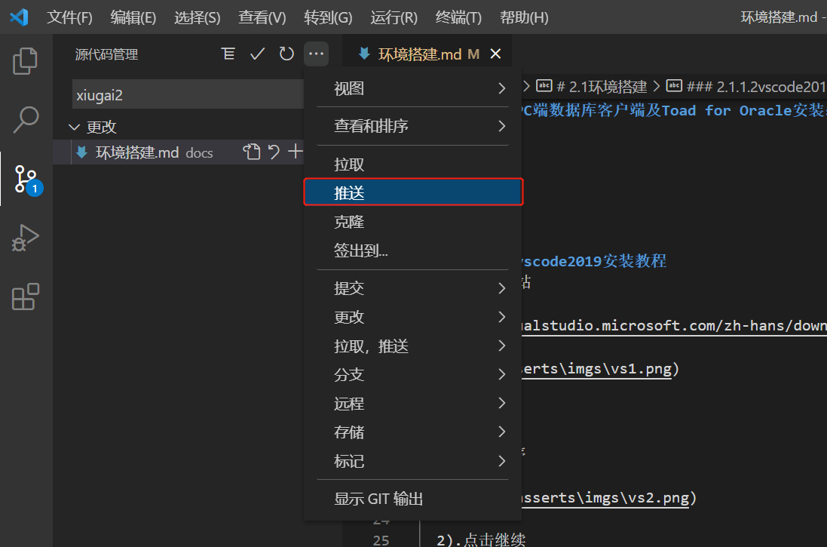
Task: Click the refresh icon in source control
Action: tap(286, 54)
